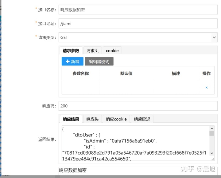Click the 编辑器模式 button
The width and height of the screenshot is (221, 178).
click(x=99, y=61)
